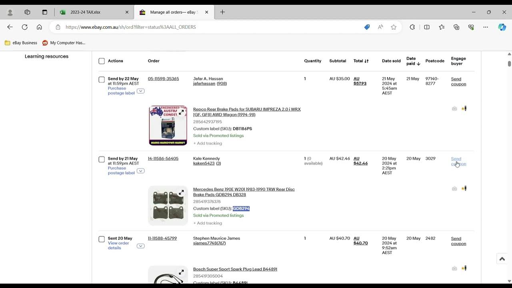Viewport: 512px width, 288px height.
Task: Expand actions dropdown for order 14-11586-56405
Action: 140,171
